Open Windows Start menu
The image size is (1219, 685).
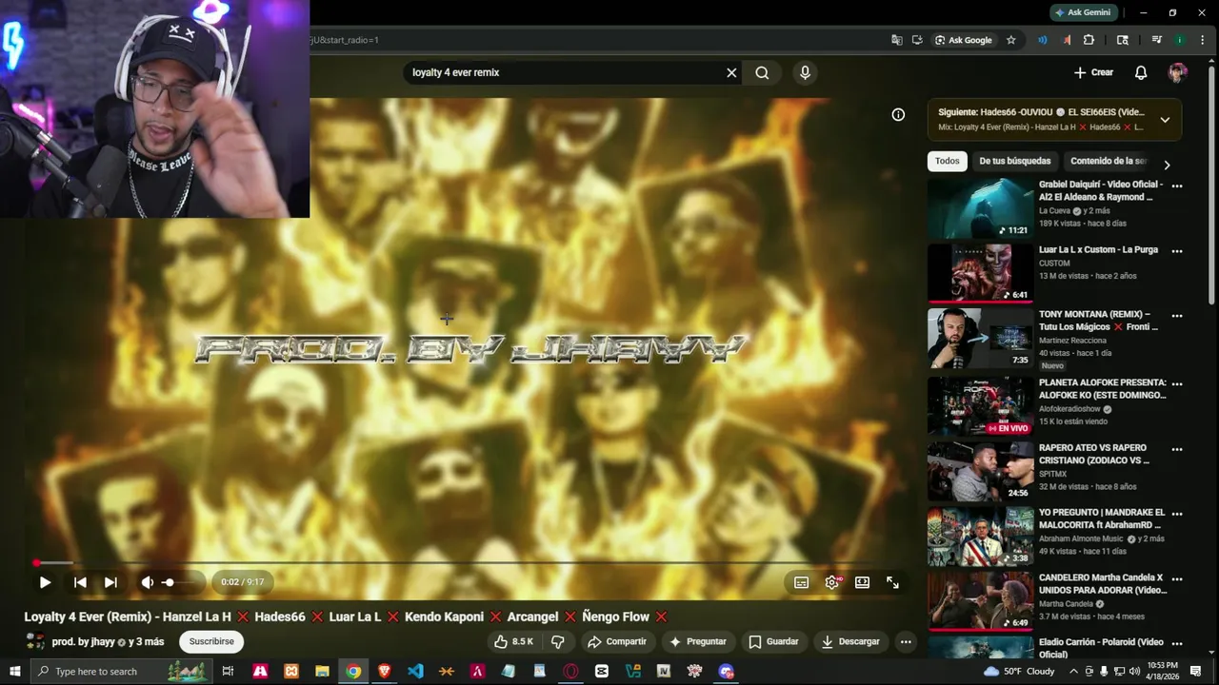[14, 671]
